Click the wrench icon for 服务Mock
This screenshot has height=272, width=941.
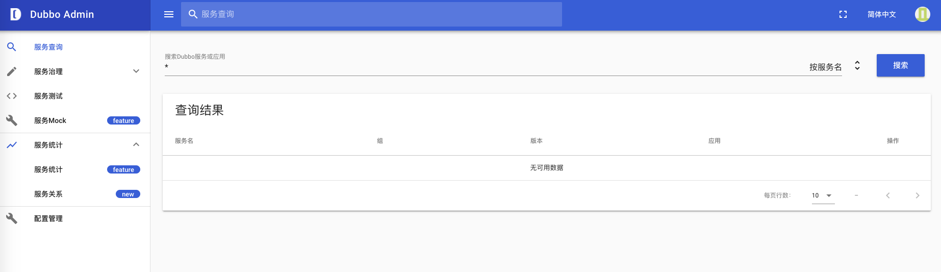coord(12,120)
